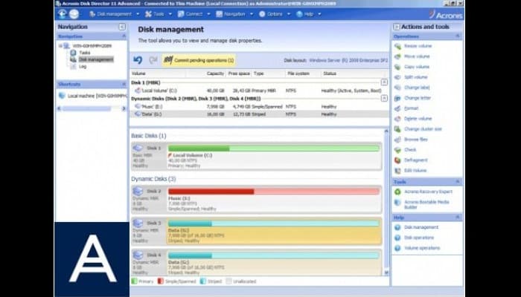Sort volumes by the Free space column
This screenshot has width=521, height=297.
pyautogui.click(x=239, y=74)
